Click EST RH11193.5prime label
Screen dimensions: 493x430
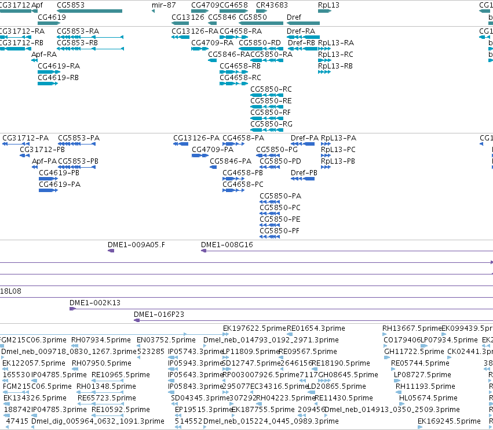point(425,387)
